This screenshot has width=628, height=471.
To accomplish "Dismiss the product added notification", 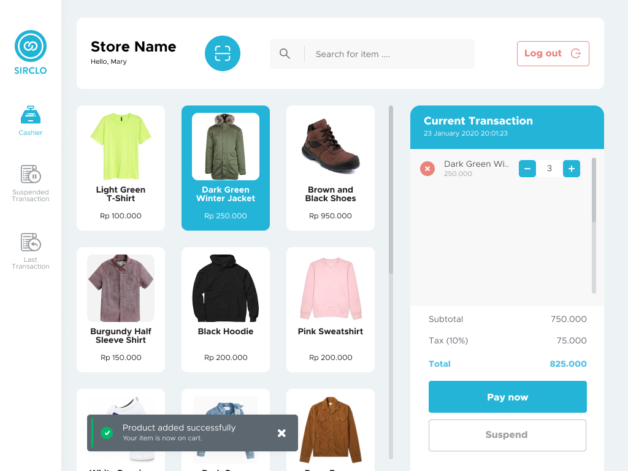I will [281, 433].
